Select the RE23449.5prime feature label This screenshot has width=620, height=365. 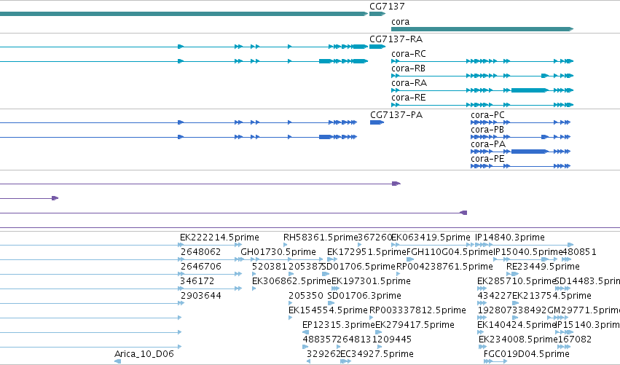coord(543,267)
